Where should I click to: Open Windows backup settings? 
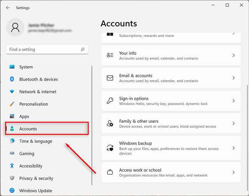point(171,148)
